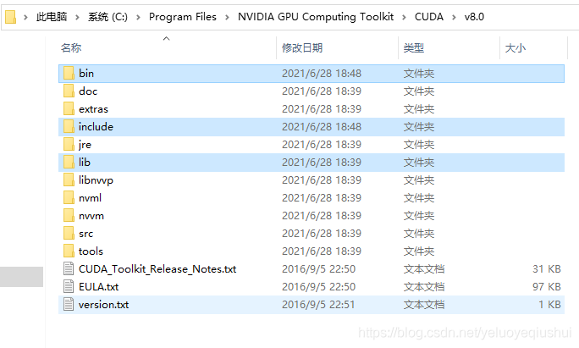Click the 文本文档 type of EULA.txt
The height and width of the screenshot is (348, 579).
[424, 287]
